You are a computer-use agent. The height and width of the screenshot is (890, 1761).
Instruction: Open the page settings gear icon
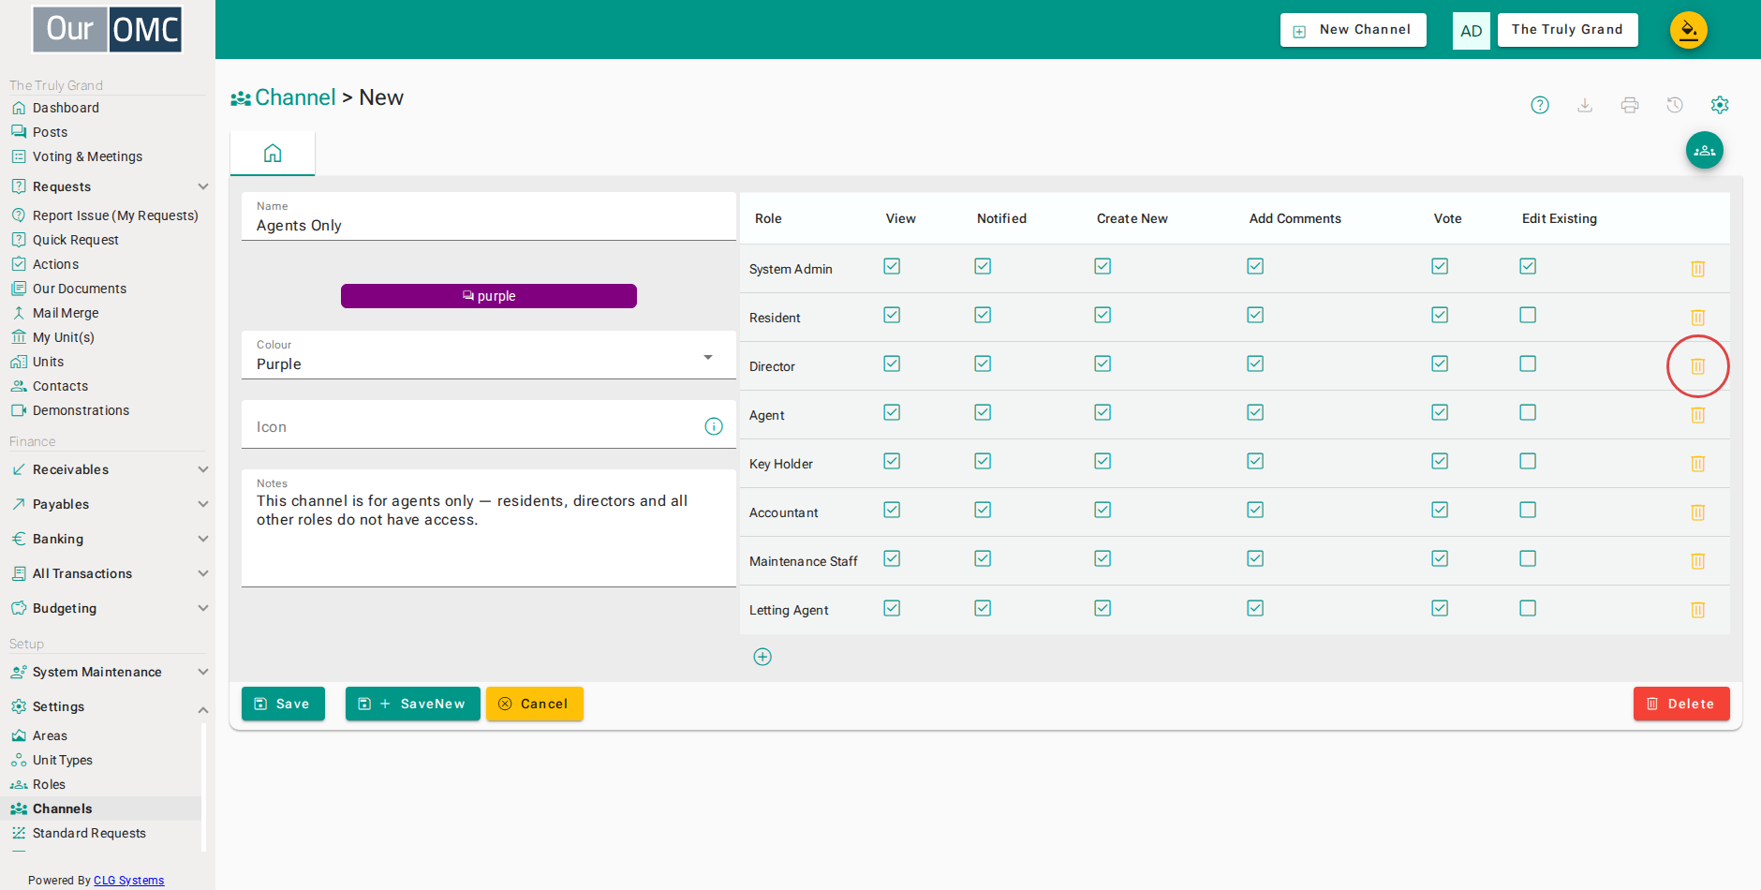pos(1720,105)
